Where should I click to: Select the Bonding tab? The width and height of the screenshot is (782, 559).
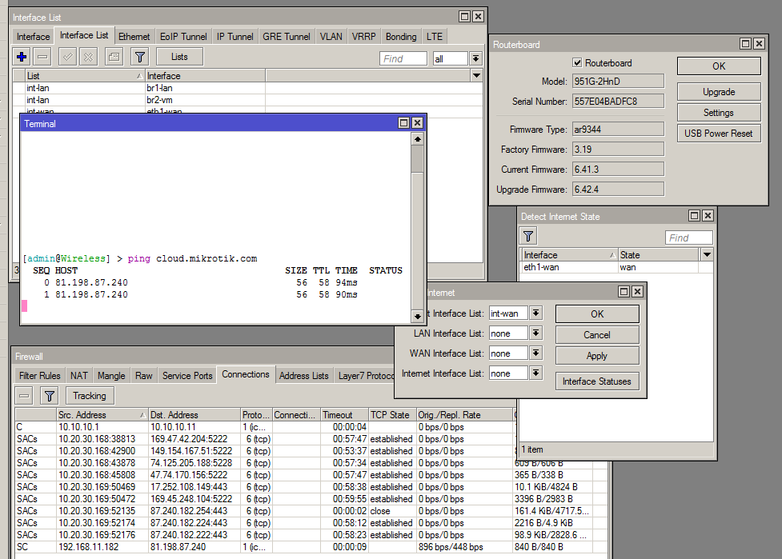tap(400, 36)
